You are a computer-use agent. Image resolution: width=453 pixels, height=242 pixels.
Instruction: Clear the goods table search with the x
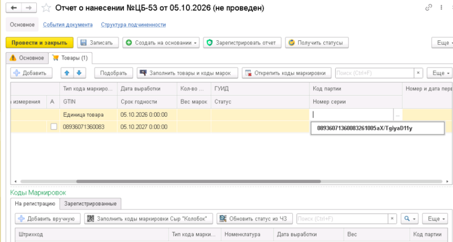[418, 73]
